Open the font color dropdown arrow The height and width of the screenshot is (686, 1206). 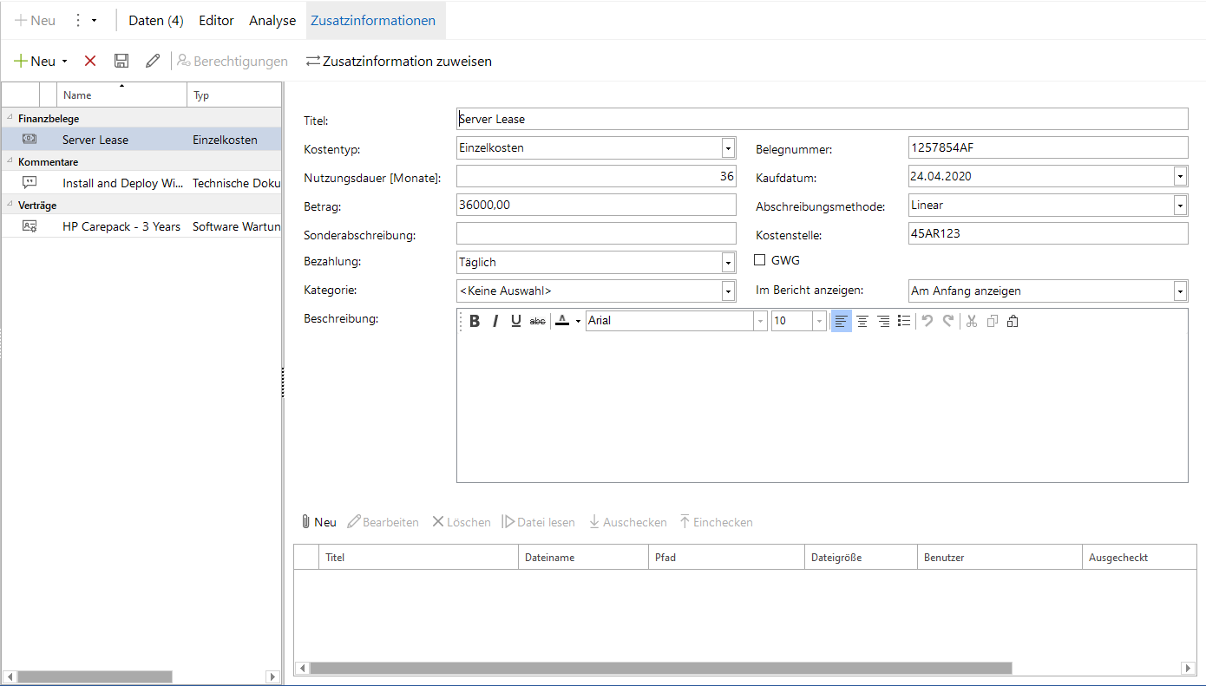tap(578, 322)
